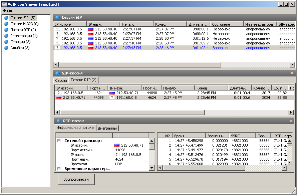Click the left arrow of the packet list horizontal scrollbar
Screen dimensions: 297x195
pos(160,168)
